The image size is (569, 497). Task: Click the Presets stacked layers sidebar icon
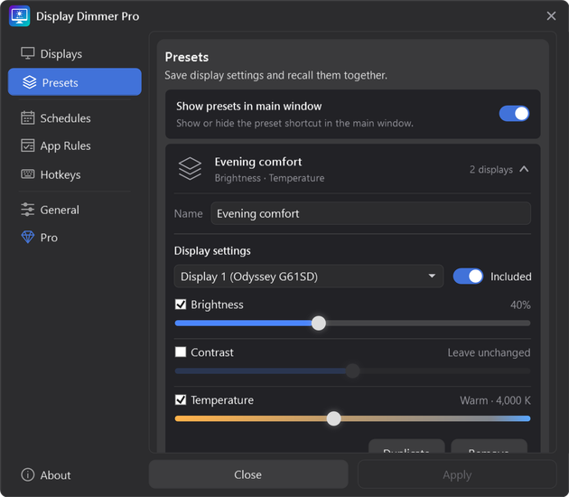tap(30, 82)
